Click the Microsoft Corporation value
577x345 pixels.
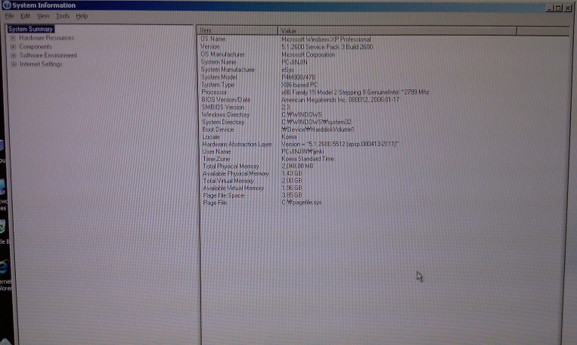tap(308, 54)
